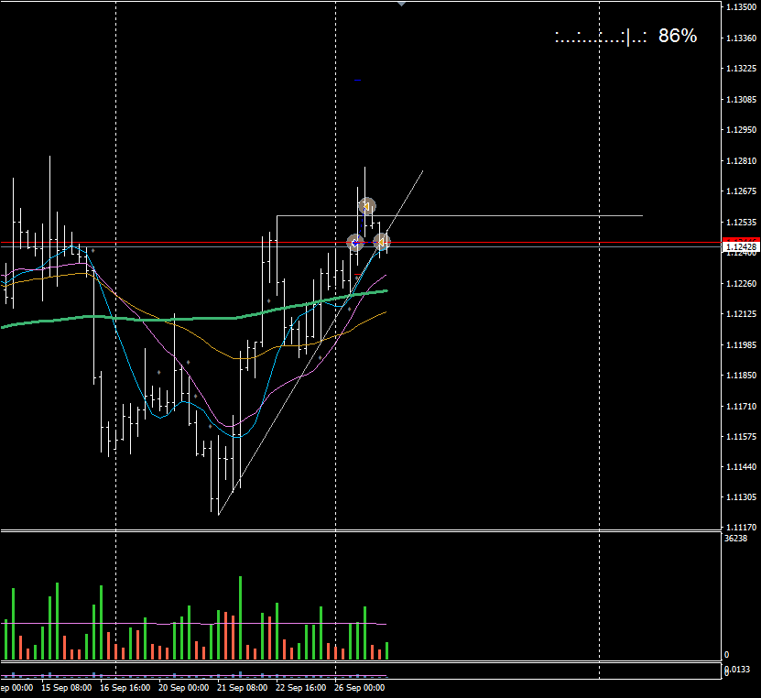Click the current price label 1.12428
This screenshot has height=698, width=761.
[x=740, y=247]
